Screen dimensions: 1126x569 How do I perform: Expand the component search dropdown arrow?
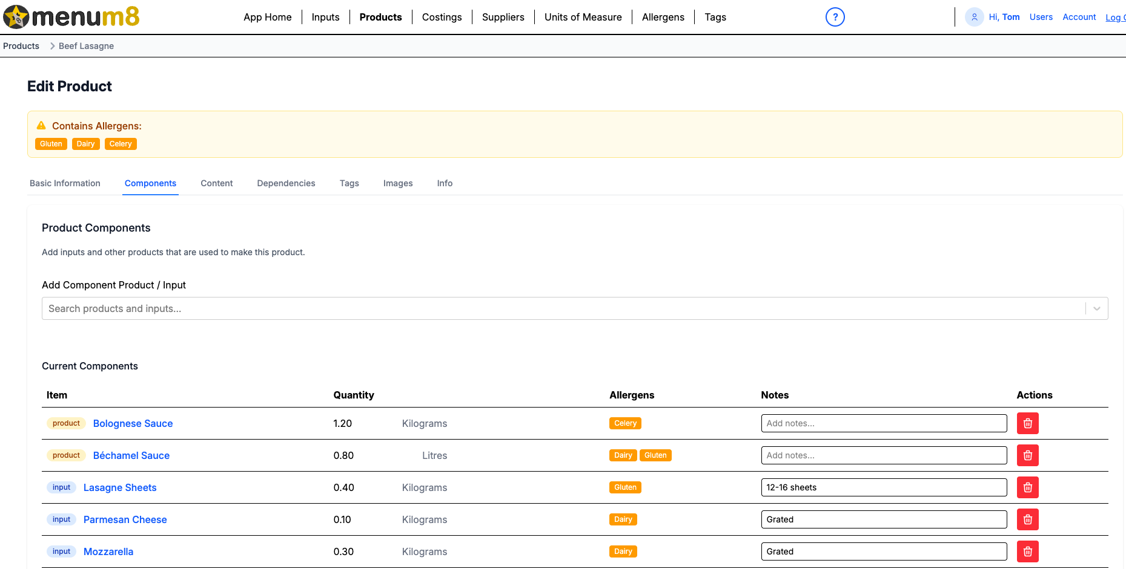click(1096, 308)
